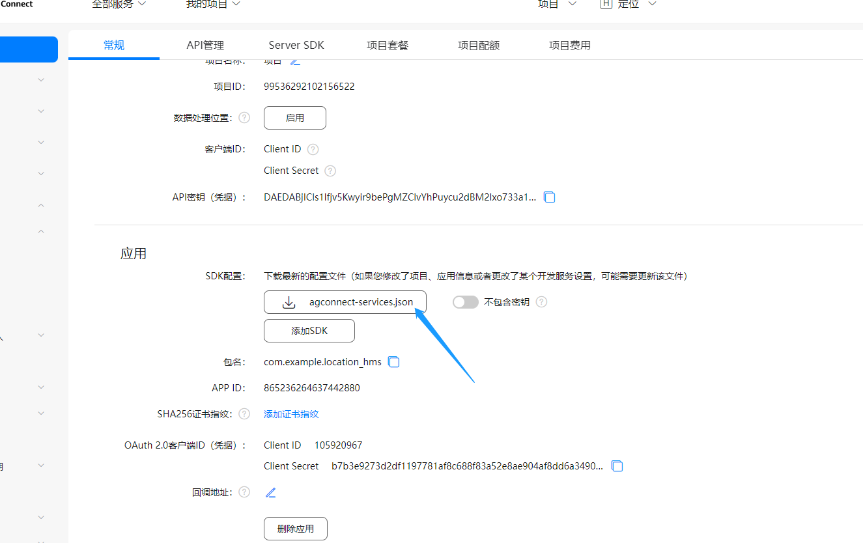863x543 pixels.
Task: Click the 启用 button
Action: [x=295, y=118]
